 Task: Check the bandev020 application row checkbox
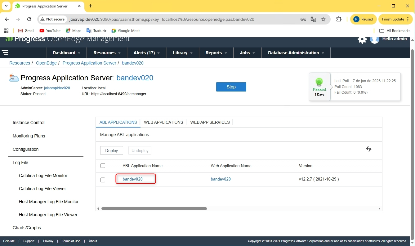tap(103, 180)
